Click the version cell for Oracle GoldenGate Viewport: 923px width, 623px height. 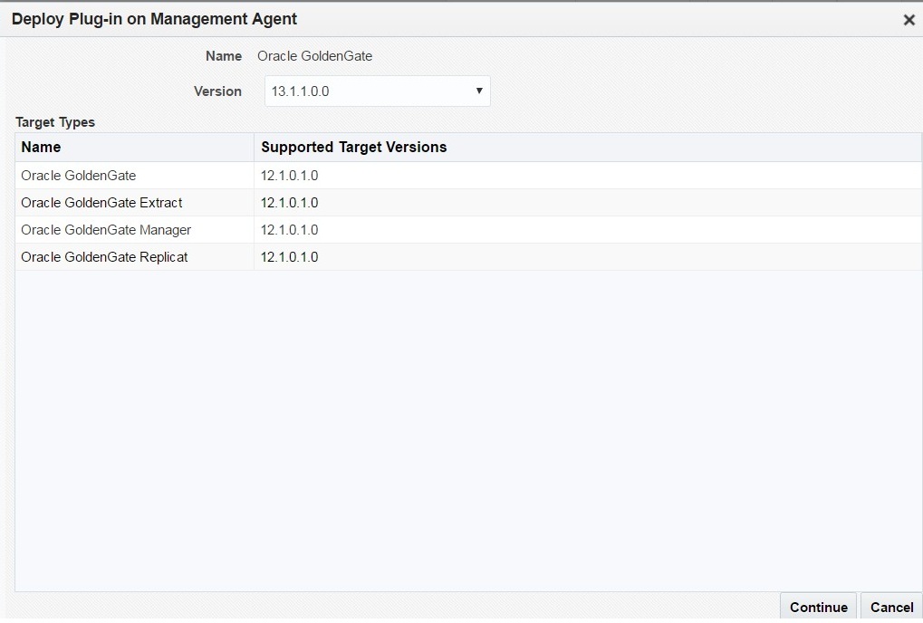290,176
